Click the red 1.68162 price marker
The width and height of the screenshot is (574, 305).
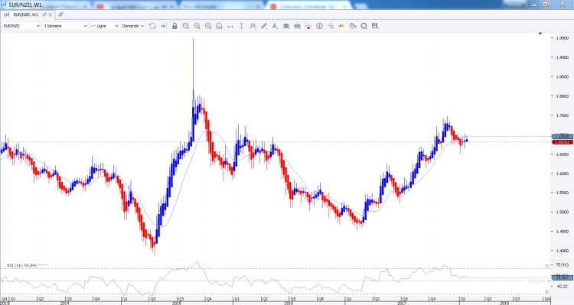(562, 142)
